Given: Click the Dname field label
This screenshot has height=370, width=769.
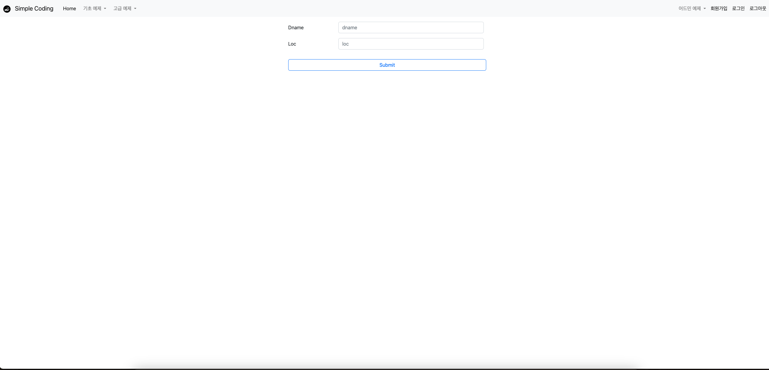Looking at the screenshot, I should click(296, 27).
